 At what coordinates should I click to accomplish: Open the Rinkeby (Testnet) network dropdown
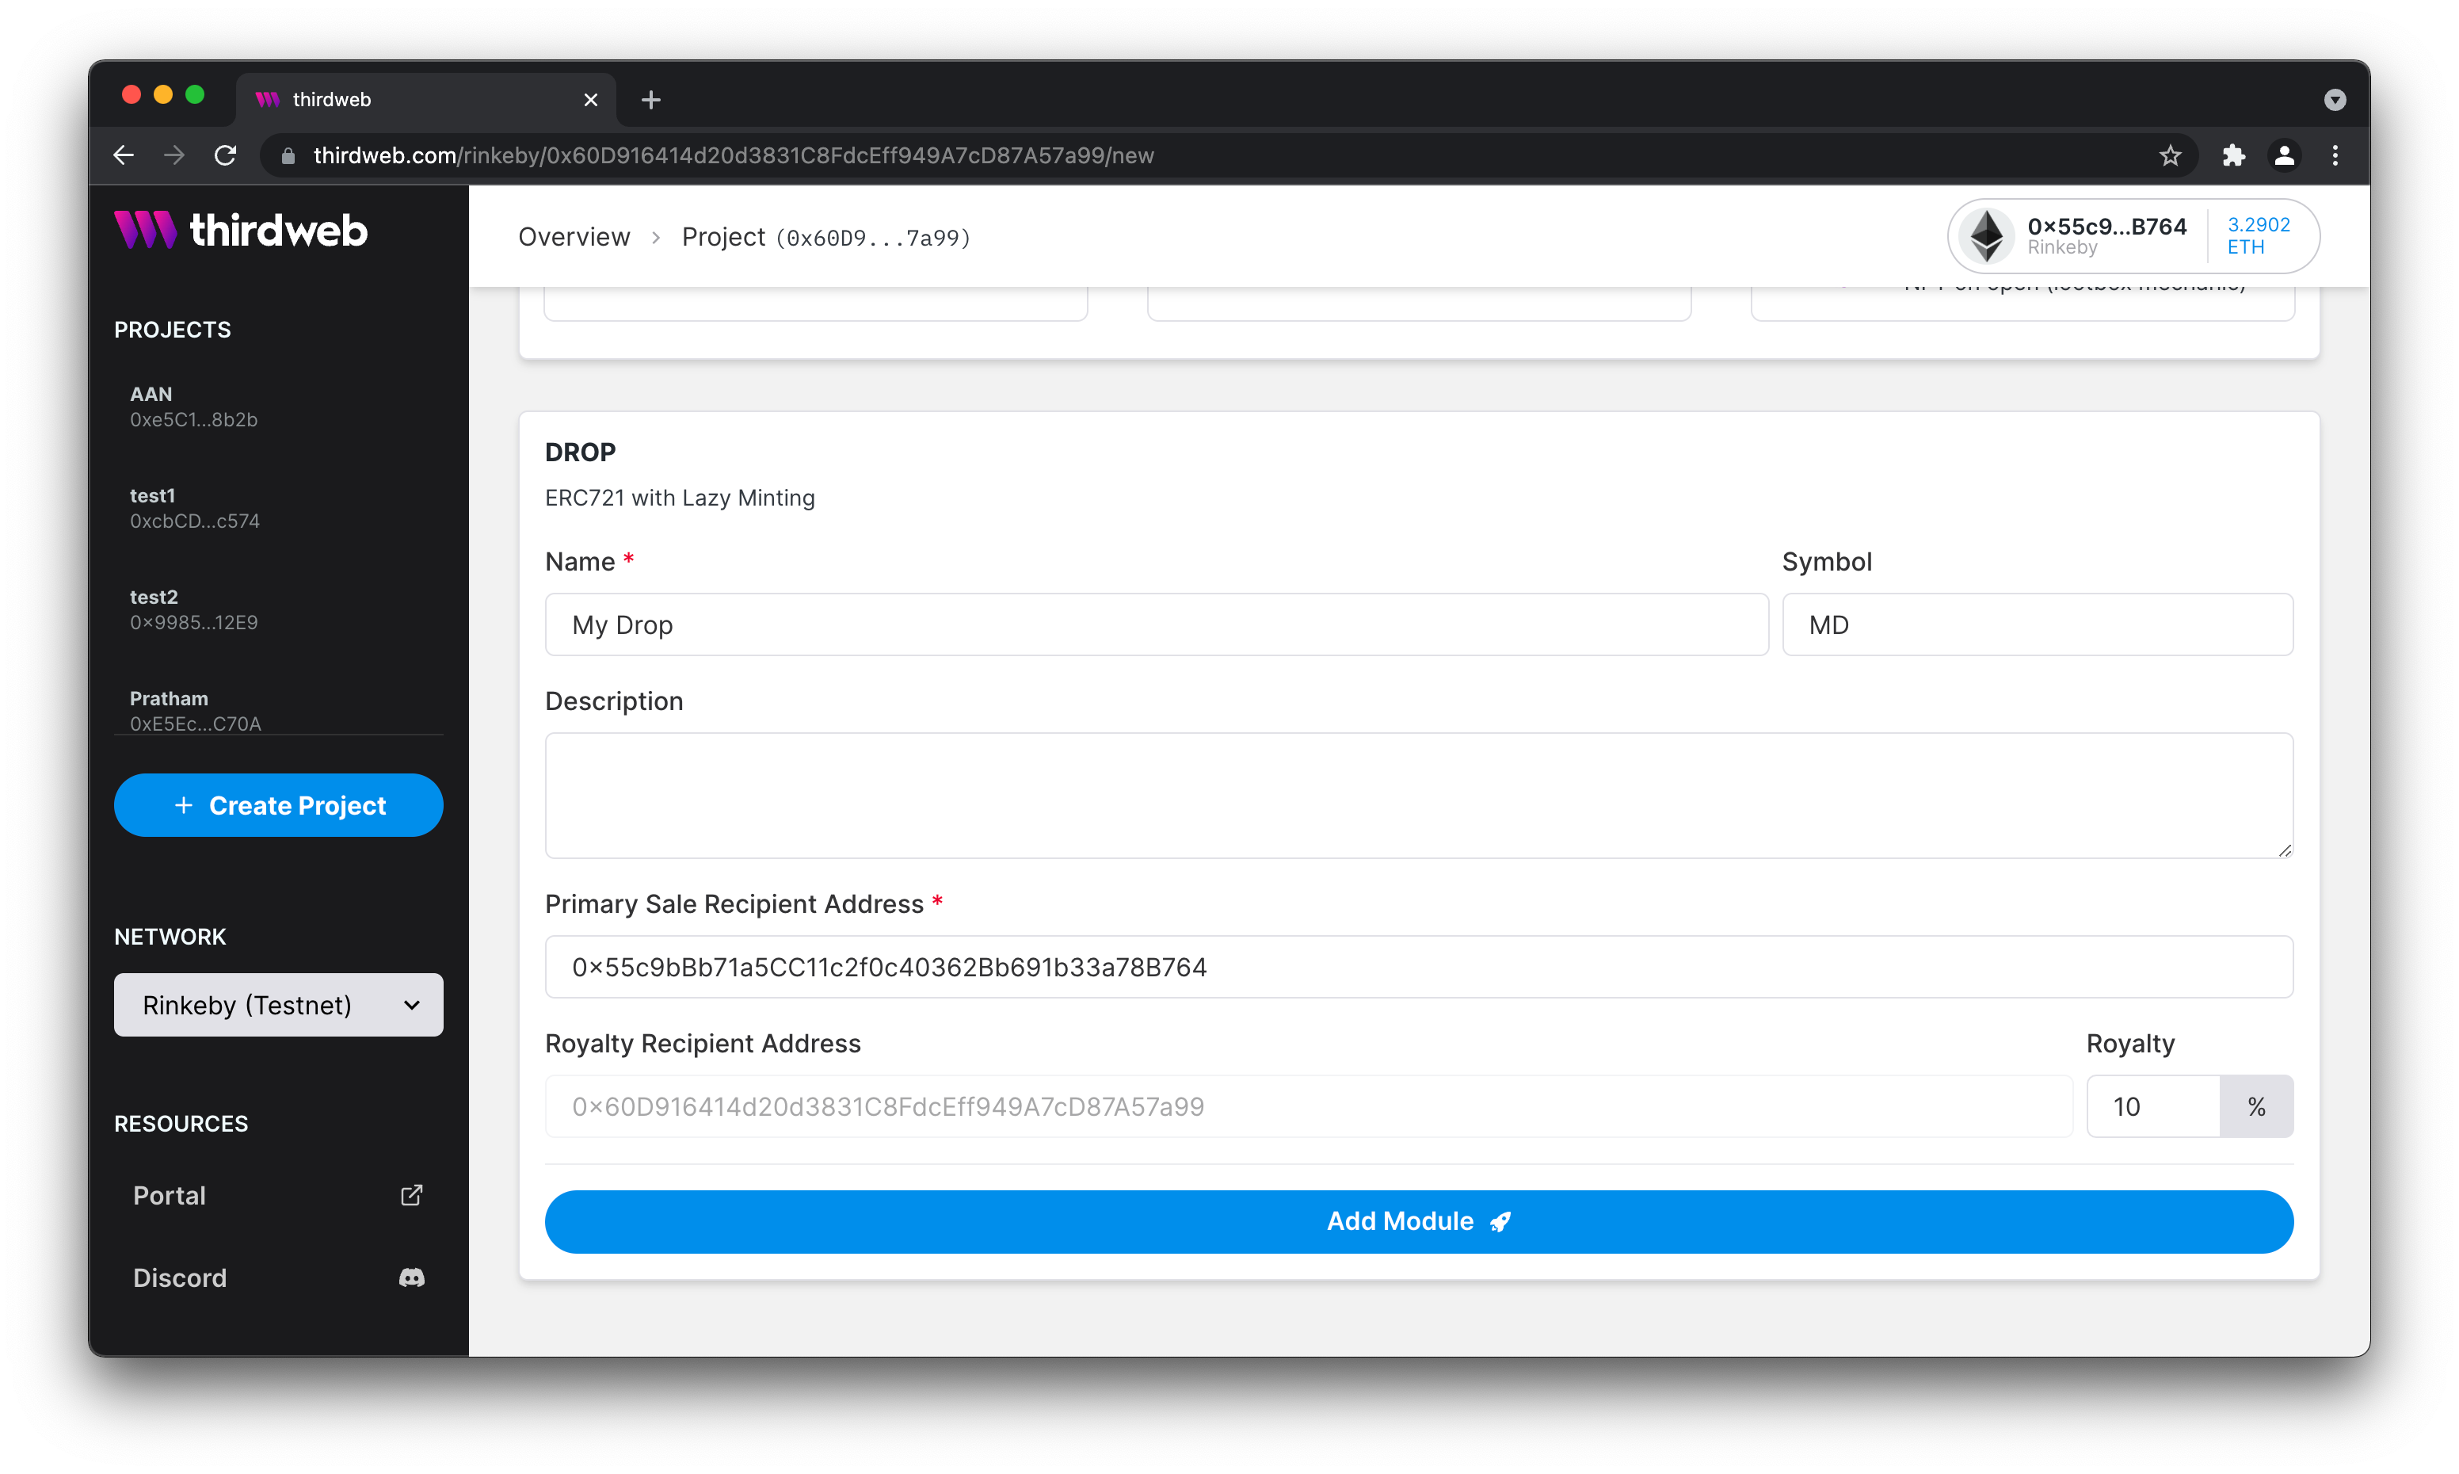point(278,1004)
